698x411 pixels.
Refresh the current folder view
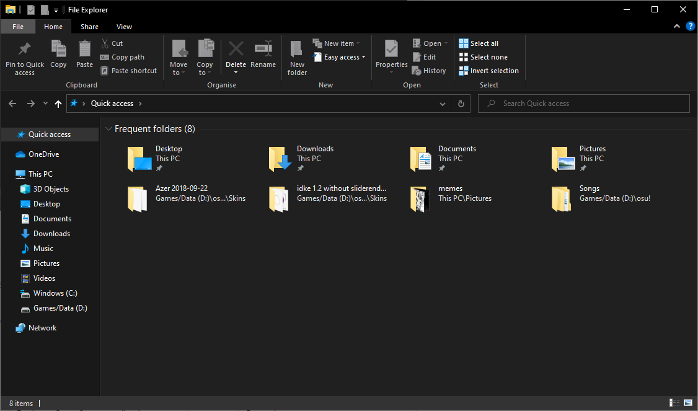click(461, 104)
